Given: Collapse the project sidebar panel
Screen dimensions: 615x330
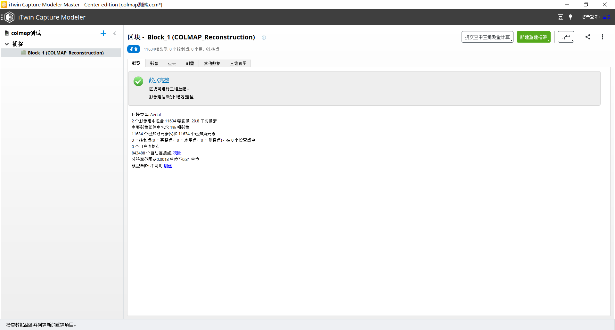Looking at the screenshot, I should pyautogui.click(x=115, y=33).
